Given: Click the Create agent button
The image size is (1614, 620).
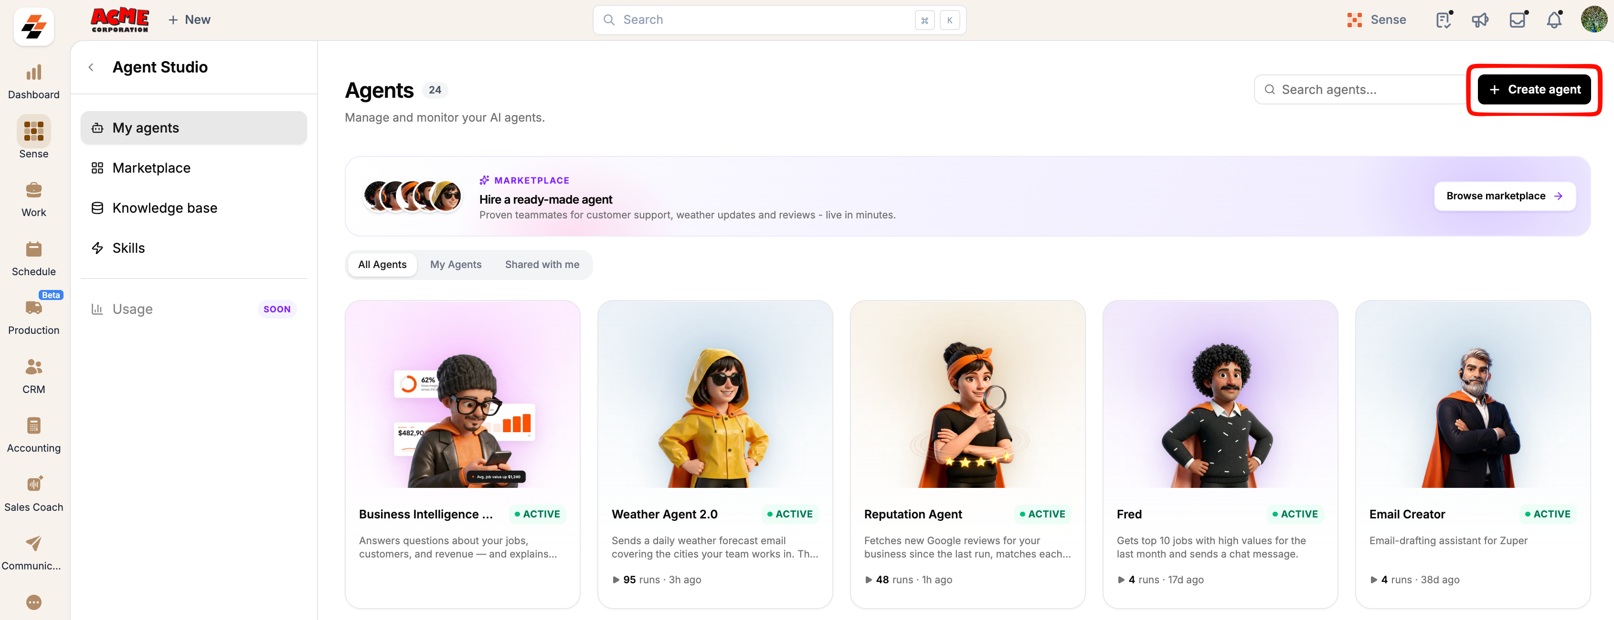Looking at the screenshot, I should [1534, 90].
